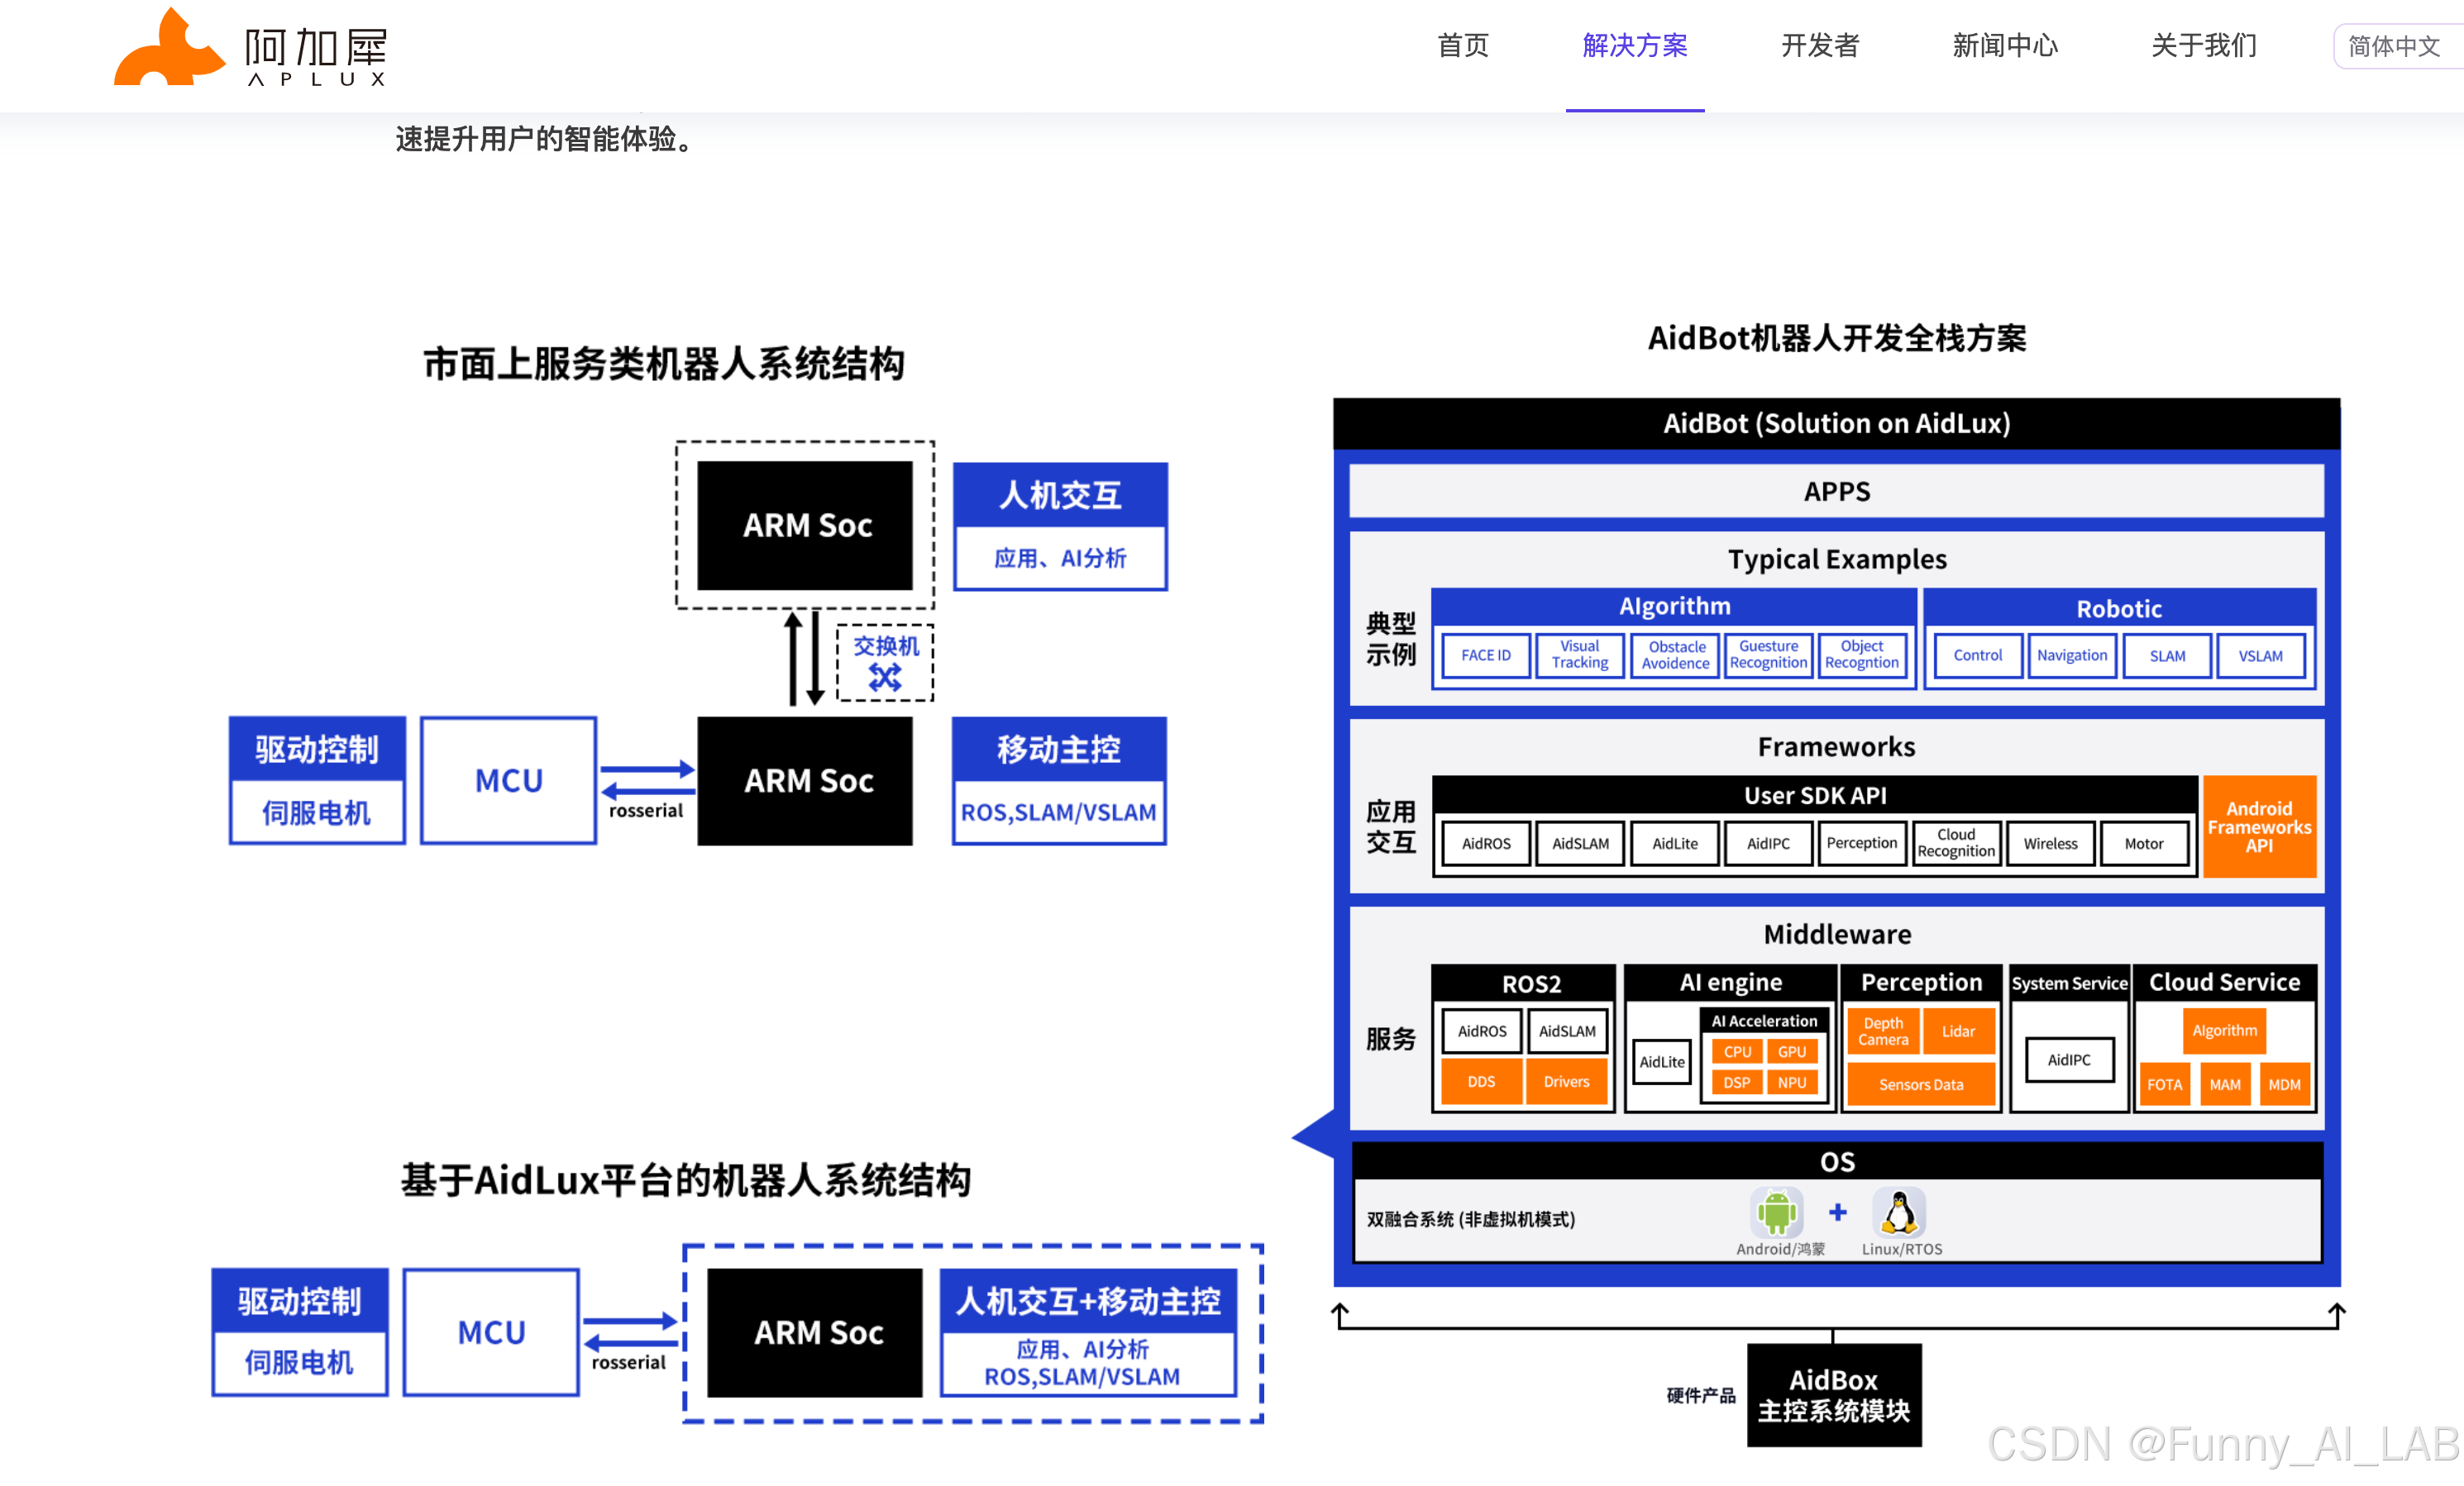Open the 新闻中心 menu item

pyautogui.click(x=2004, y=46)
